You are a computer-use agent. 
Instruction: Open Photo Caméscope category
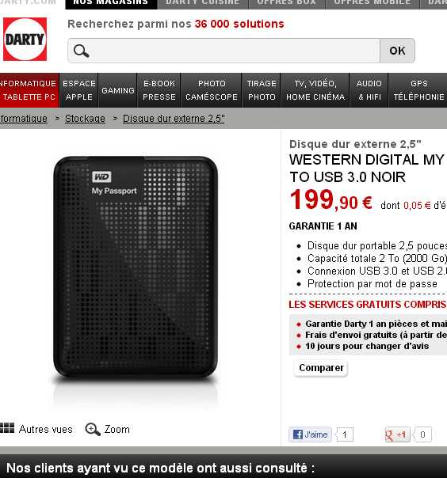tap(212, 90)
